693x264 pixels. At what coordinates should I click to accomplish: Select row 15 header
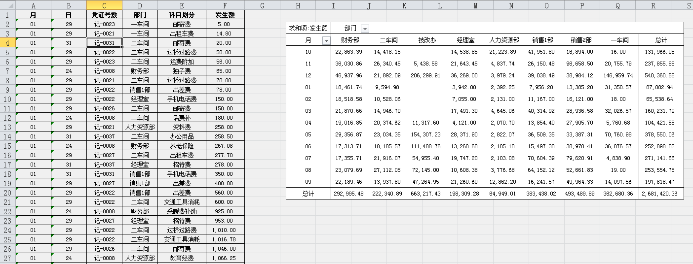click(7, 146)
